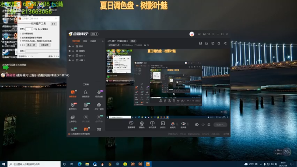Open the crowd-shaped tool in the third toolbox row
297x167 pixels.
(73, 119)
